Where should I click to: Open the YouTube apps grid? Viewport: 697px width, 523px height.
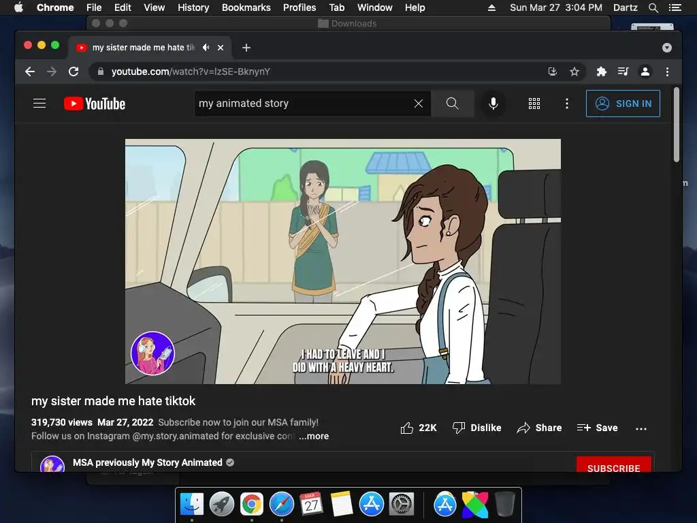pyautogui.click(x=534, y=104)
